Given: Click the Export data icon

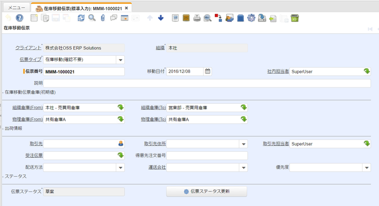Looking at the screenshot, I should tap(262, 18).
